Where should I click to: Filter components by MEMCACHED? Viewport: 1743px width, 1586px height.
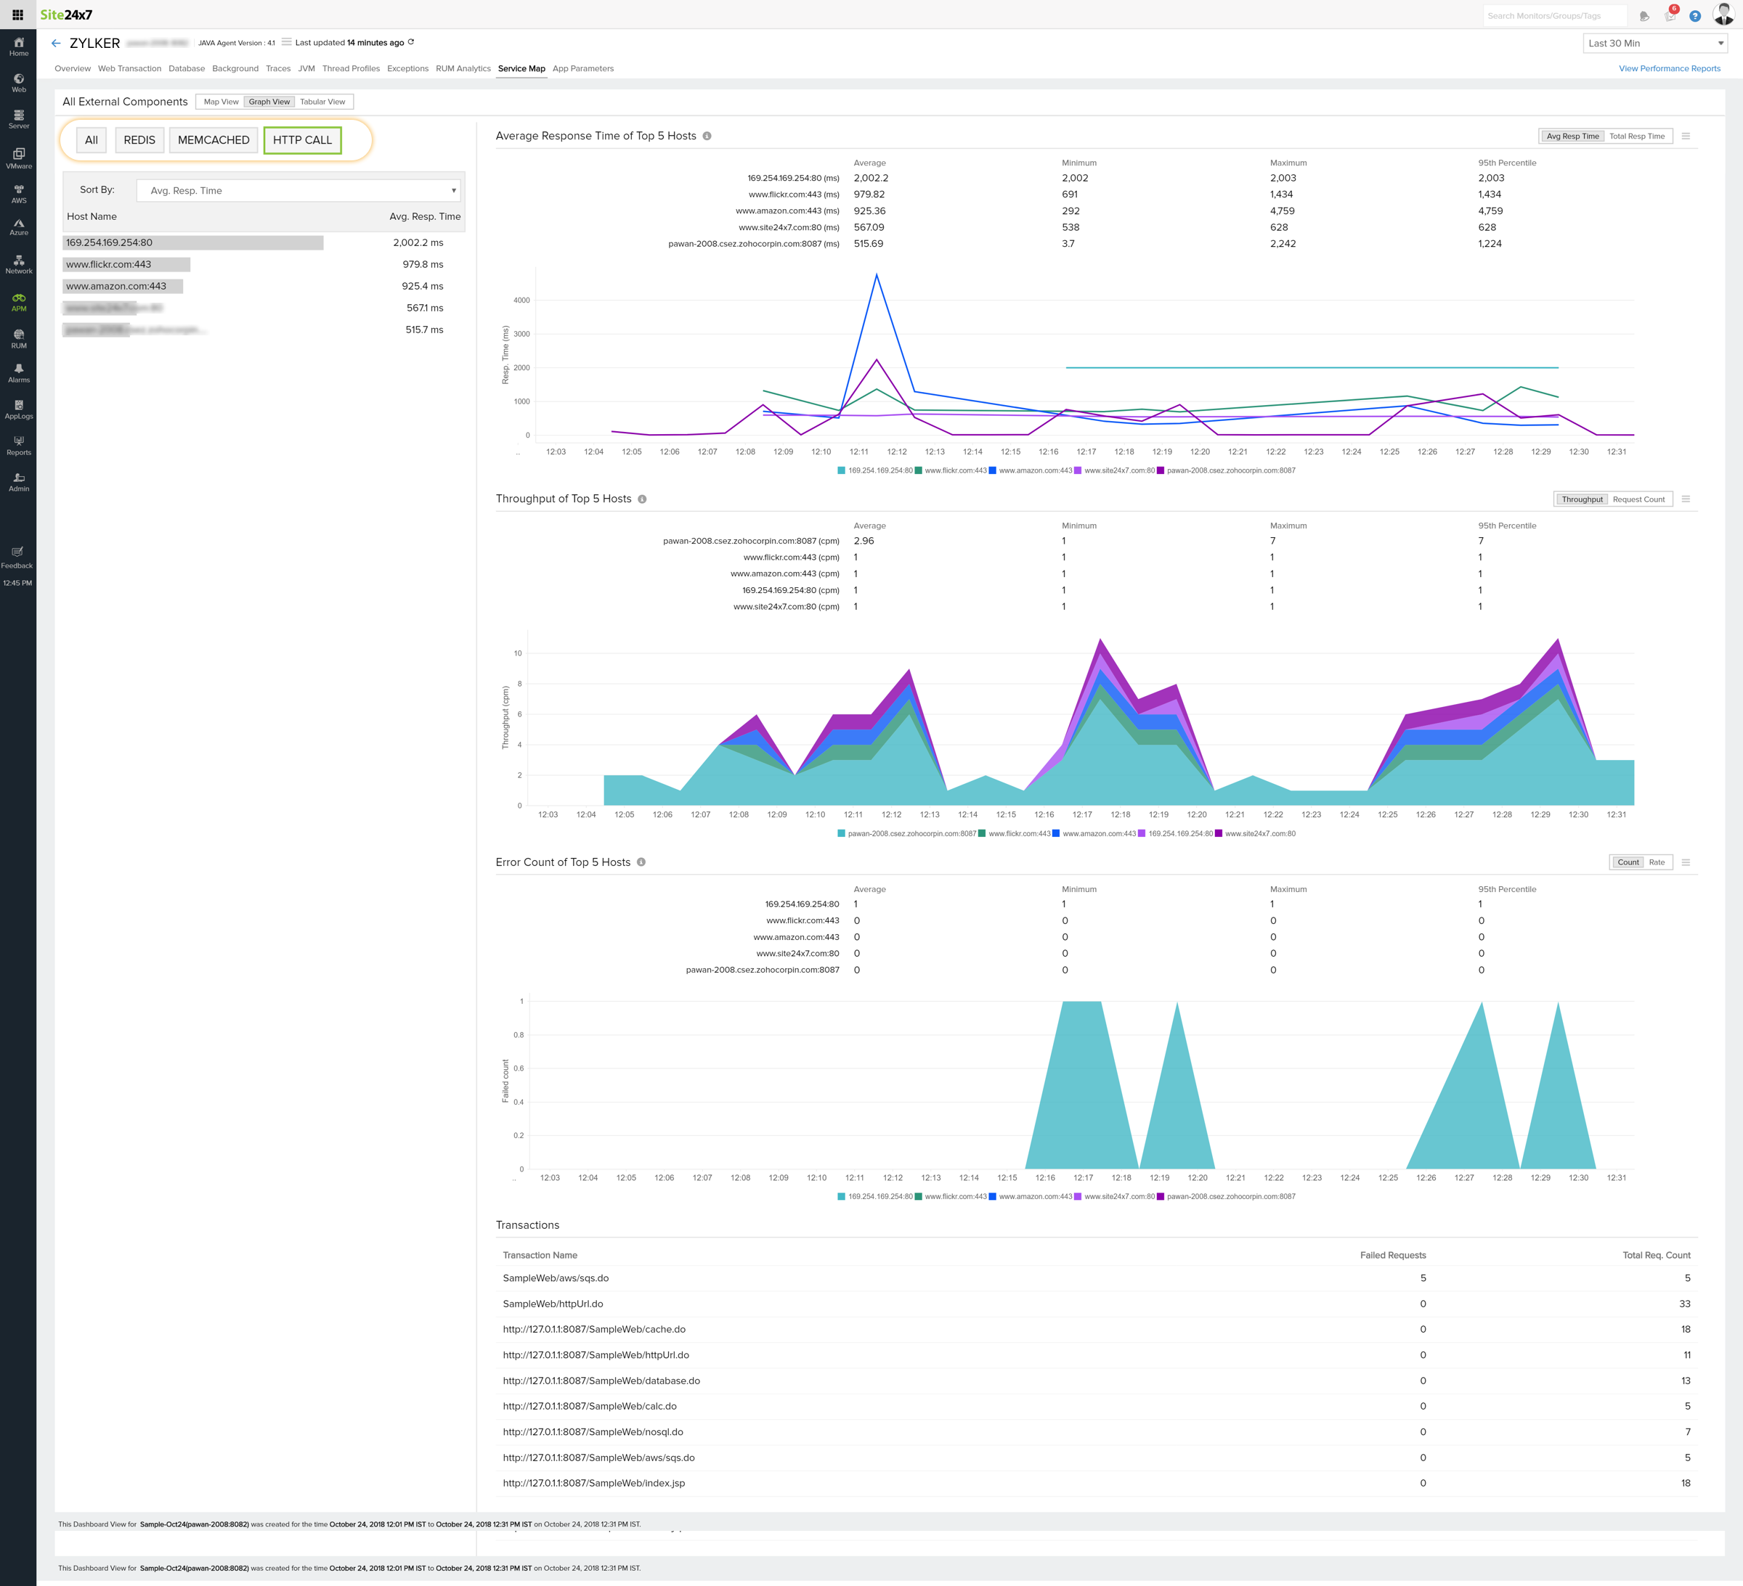pyautogui.click(x=213, y=139)
